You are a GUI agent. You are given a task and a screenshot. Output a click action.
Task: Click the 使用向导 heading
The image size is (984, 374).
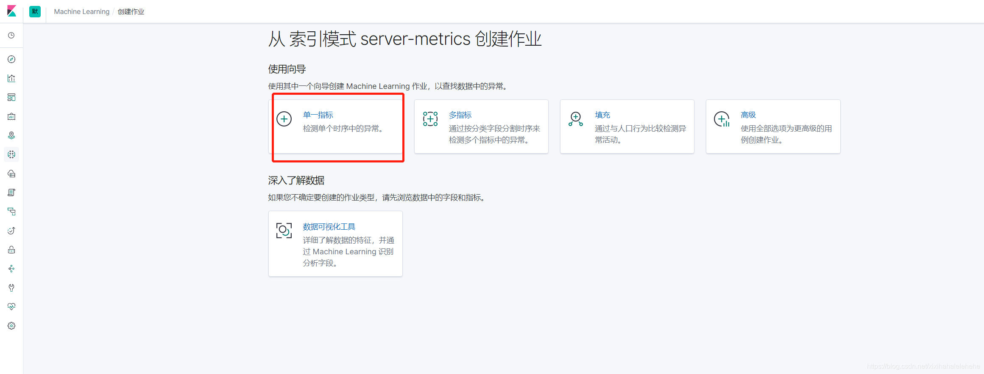287,69
